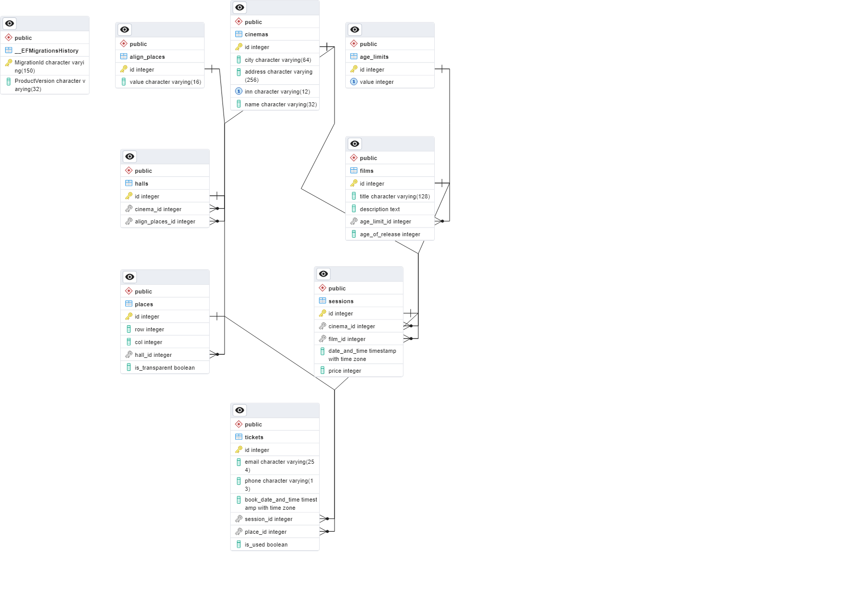Select 'value character varying(16)' in align_places
The width and height of the screenshot is (849, 589).
pos(160,82)
